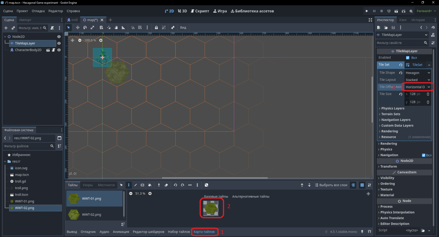Viewport: 439px width, 237px height.
Task: Select troll.gd in file system
Action: [20, 181]
